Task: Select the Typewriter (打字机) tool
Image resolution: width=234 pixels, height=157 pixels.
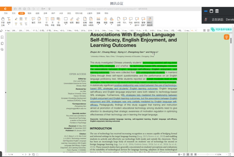Action: tap(47, 21)
